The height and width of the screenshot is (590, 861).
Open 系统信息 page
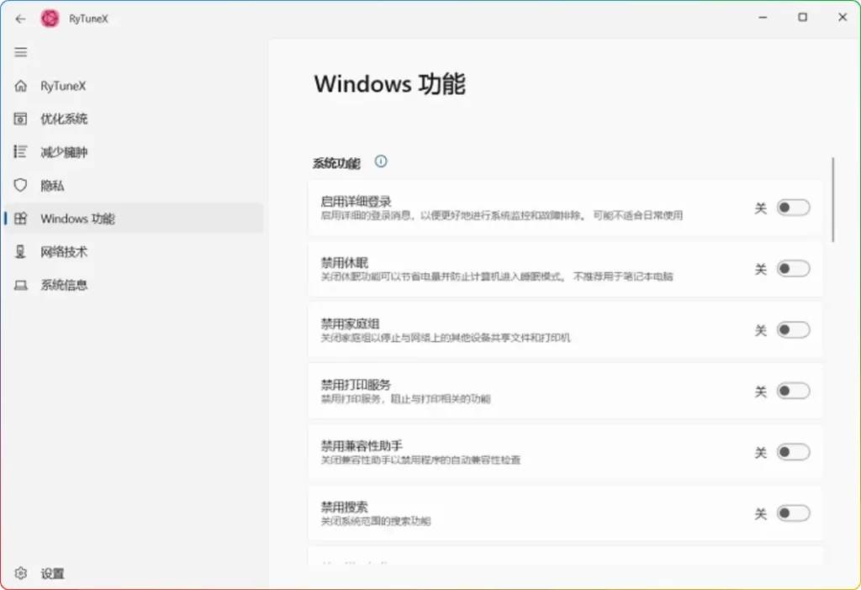click(x=134, y=285)
